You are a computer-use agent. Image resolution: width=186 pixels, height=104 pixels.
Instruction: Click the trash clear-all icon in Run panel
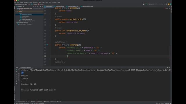19,80
